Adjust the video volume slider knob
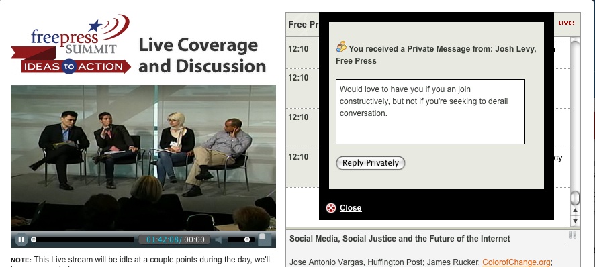This screenshot has width=595, height=267. coord(247,239)
